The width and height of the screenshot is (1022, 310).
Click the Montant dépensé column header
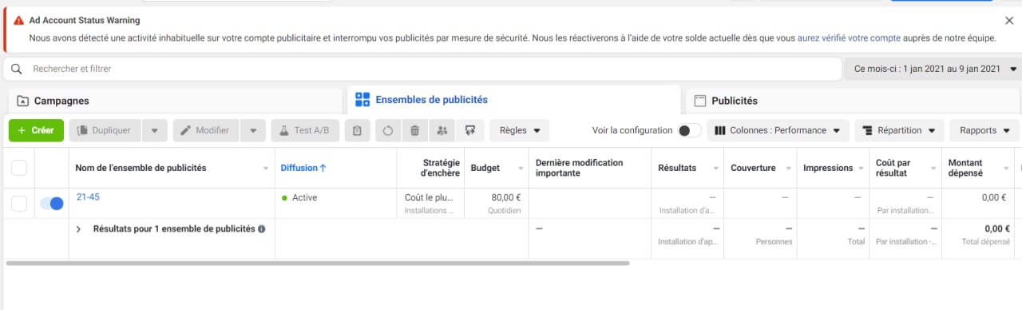click(977, 168)
